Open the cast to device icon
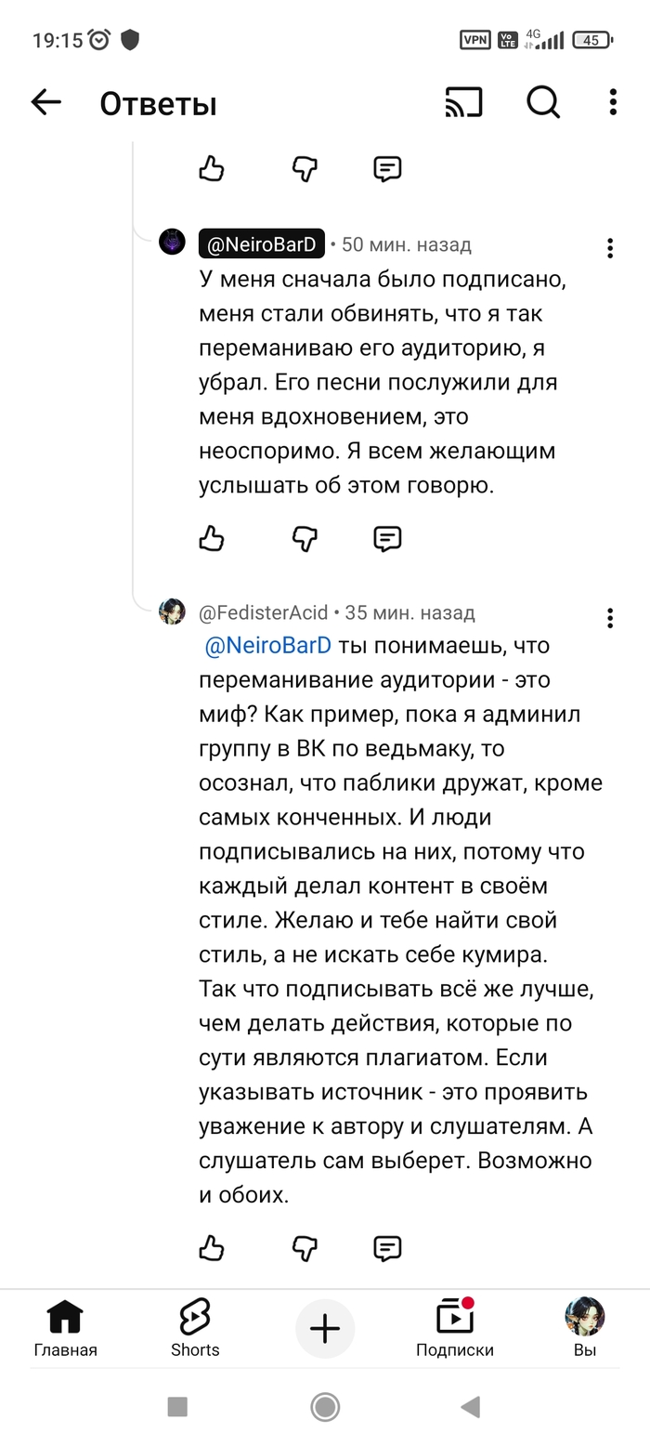Image resolution: width=650 pixels, height=1446 pixels. point(464,102)
